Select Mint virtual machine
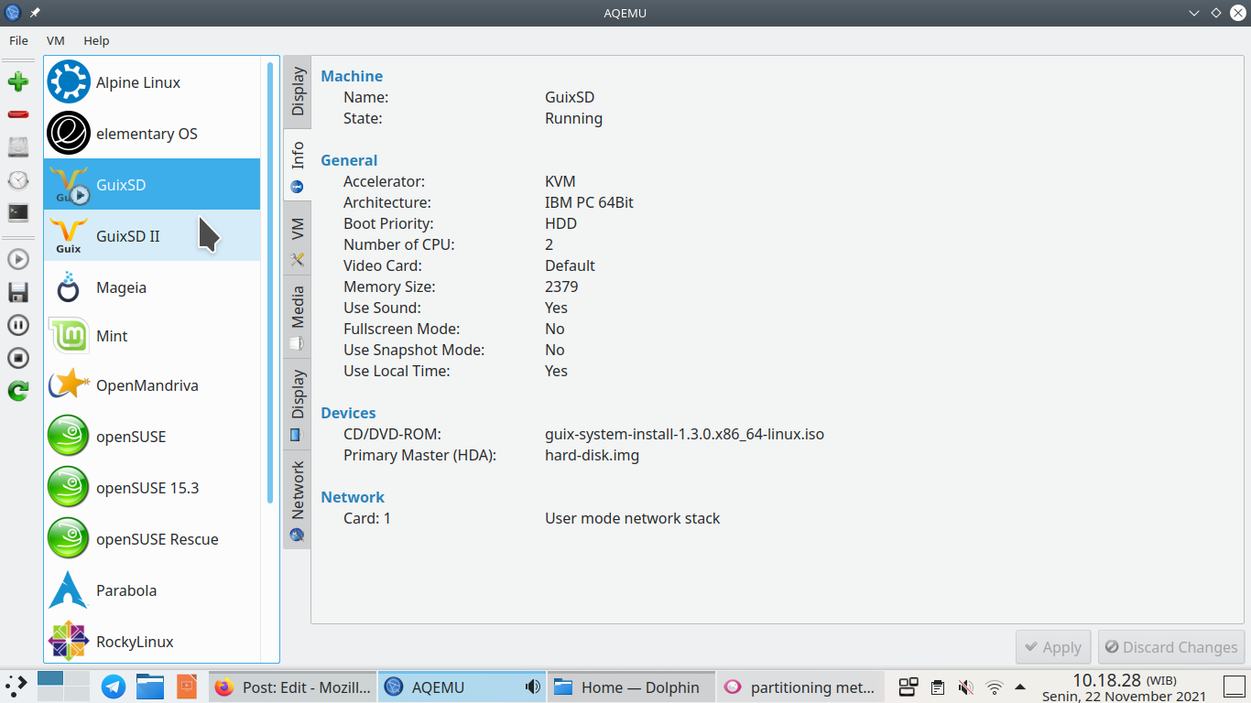Screen dimensions: 1251x703 152,336
